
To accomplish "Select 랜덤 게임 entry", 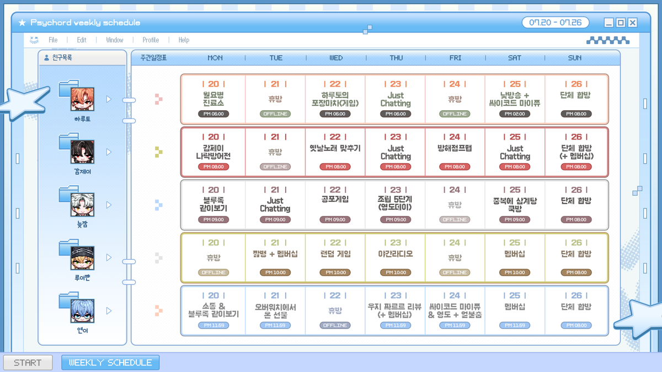I will click(x=335, y=254).
